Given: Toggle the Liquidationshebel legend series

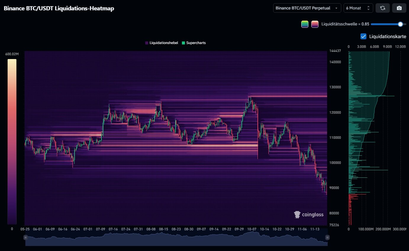Looking at the screenshot, I should coord(162,43).
